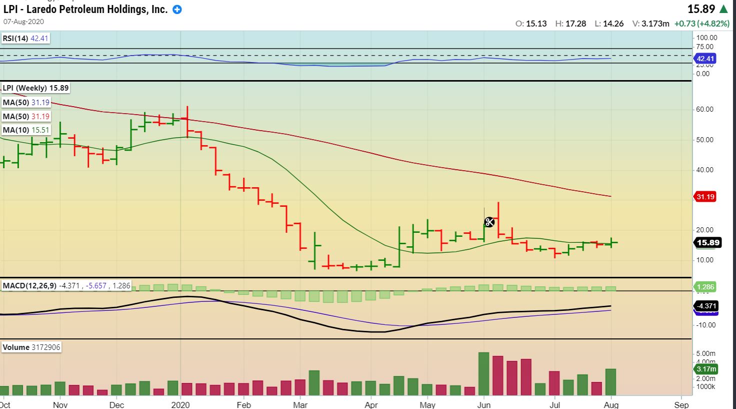
Task: Click the Apr label on the time axis
Action: (x=371, y=405)
